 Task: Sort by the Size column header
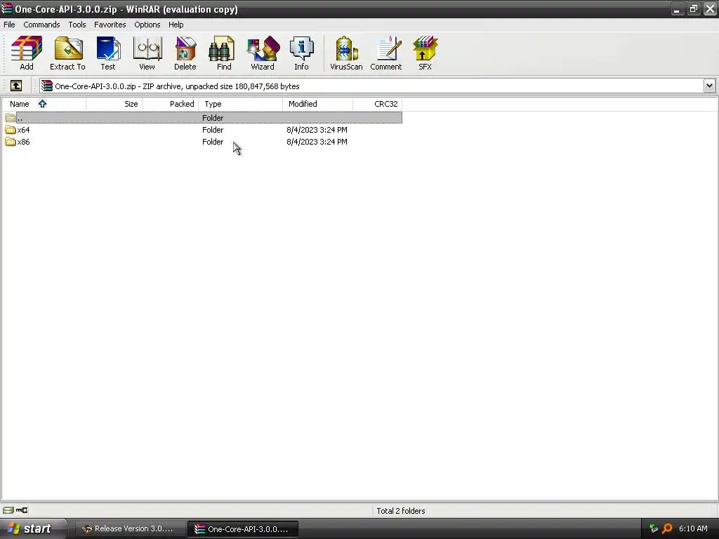click(x=114, y=104)
